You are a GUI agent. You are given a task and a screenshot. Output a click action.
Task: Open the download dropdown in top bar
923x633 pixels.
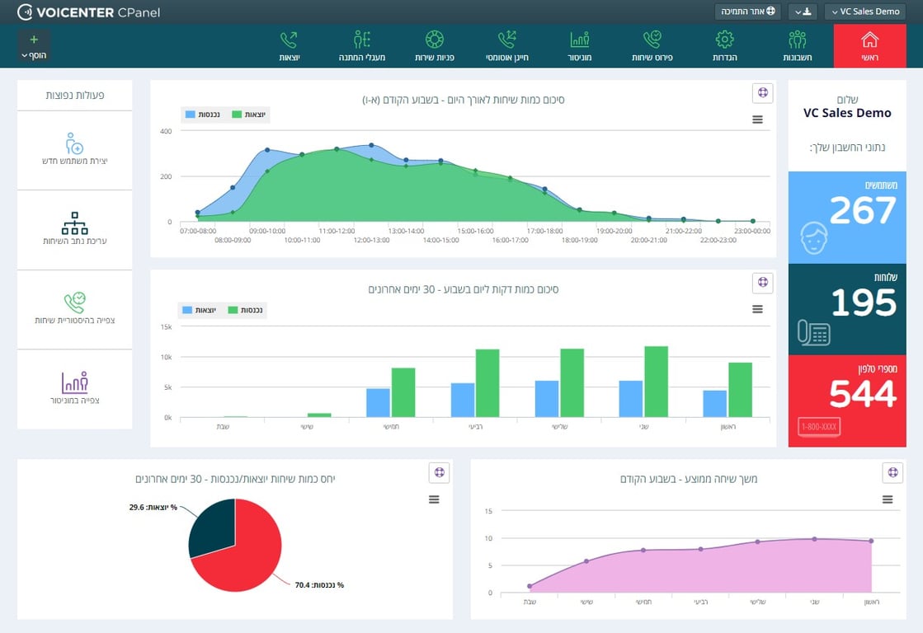(803, 12)
